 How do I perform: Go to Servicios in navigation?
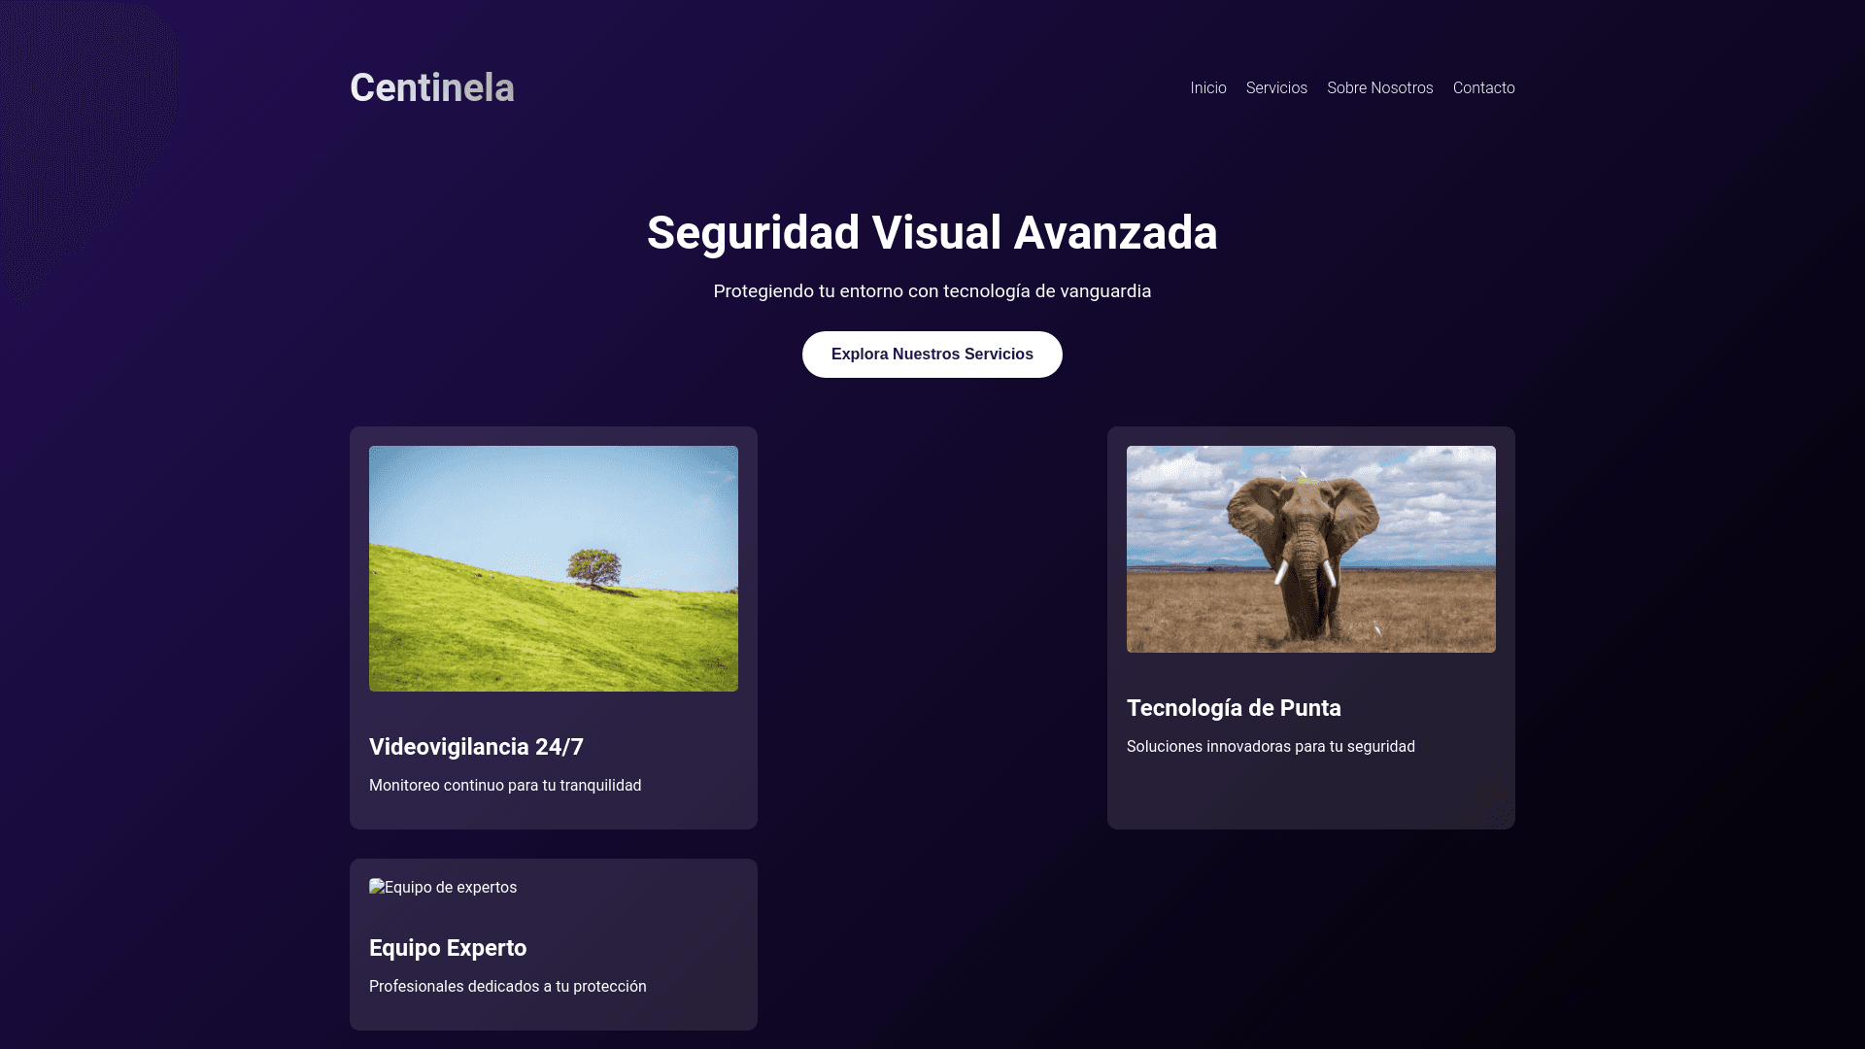pyautogui.click(x=1275, y=88)
